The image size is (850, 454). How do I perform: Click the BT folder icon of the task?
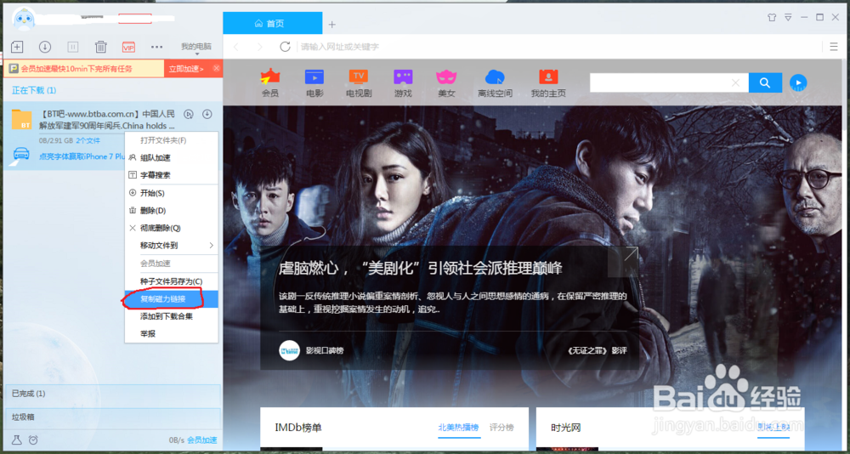point(22,119)
